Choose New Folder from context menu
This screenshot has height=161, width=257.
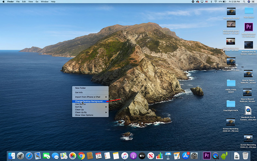80,88
